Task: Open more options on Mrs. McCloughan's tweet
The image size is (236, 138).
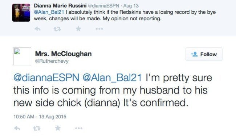Action: click(79, 128)
